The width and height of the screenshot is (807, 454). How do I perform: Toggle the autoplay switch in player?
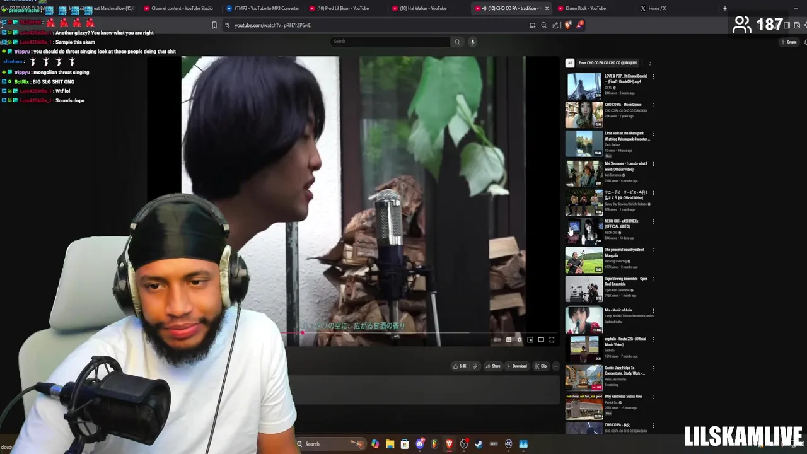tap(497, 340)
